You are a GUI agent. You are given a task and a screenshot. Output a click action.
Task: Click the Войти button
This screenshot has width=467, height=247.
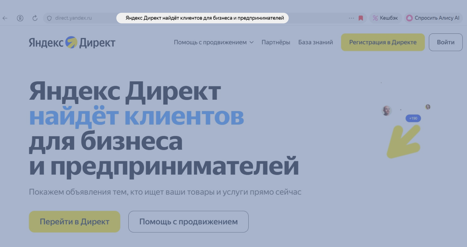tap(446, 42)
